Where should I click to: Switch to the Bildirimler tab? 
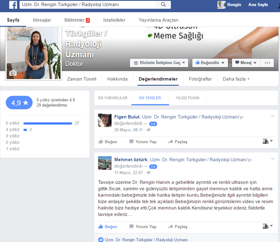pyautogui.click(x=77, y=20)
